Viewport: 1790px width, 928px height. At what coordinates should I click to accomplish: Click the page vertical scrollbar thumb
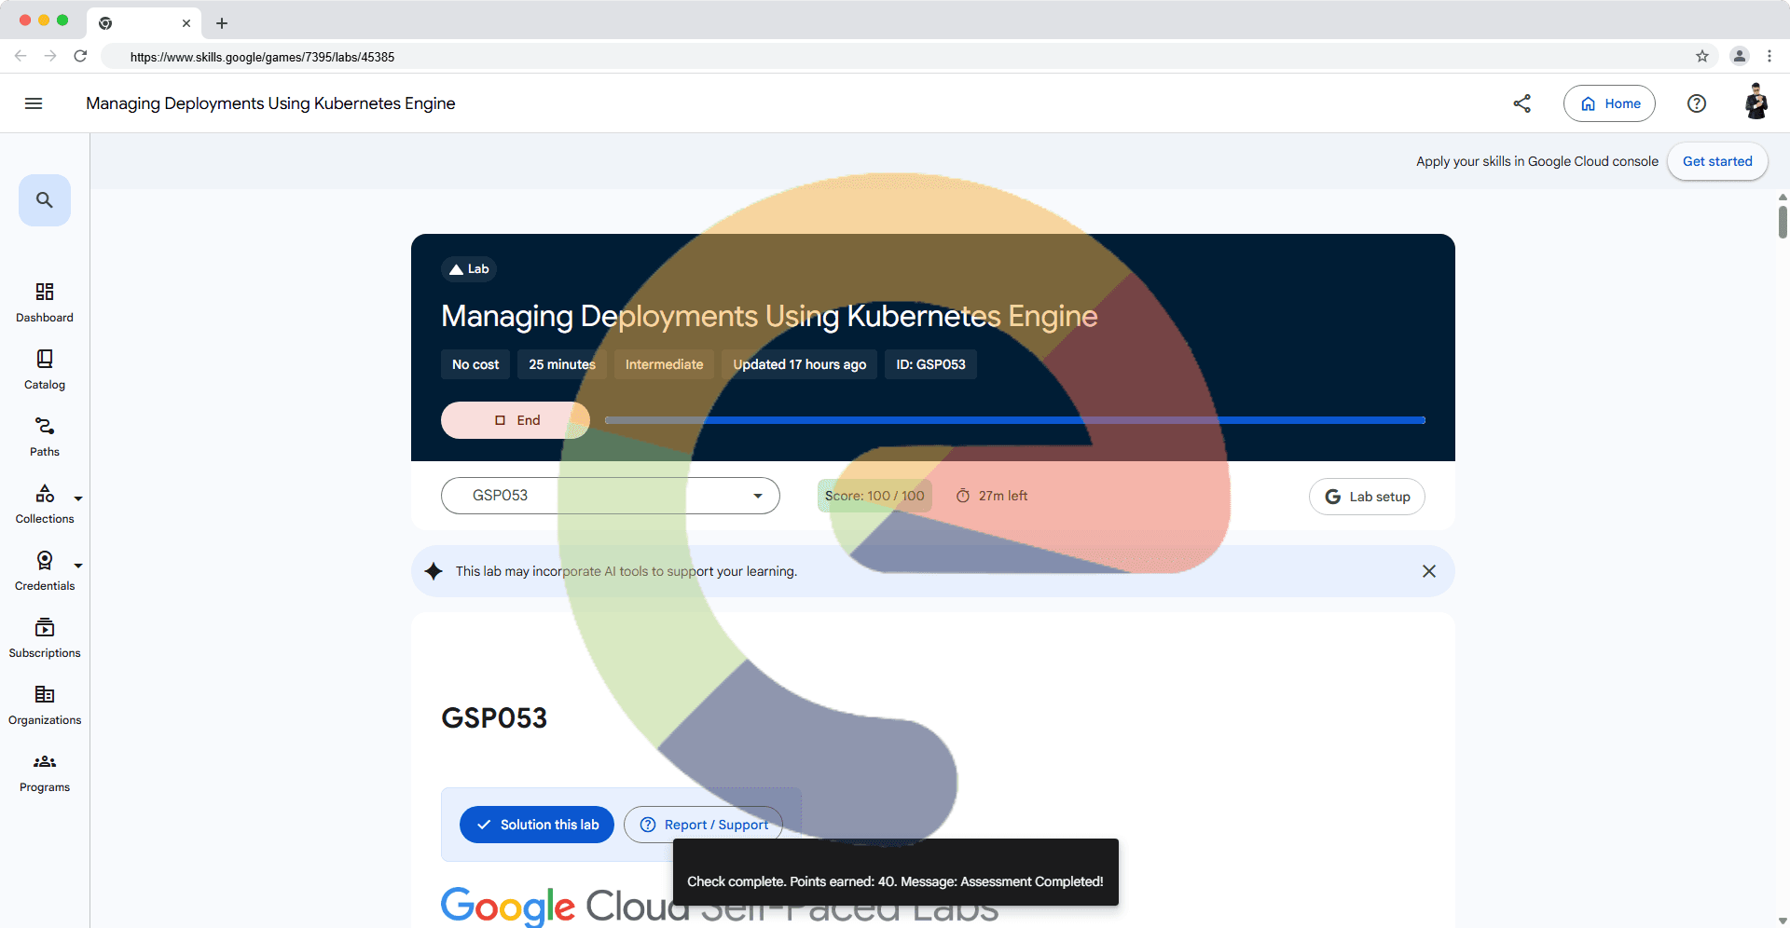[1783, 222]
